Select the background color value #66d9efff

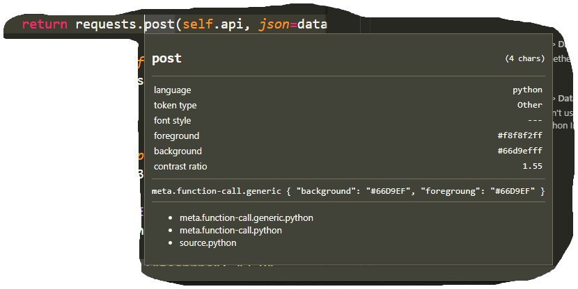tap(519, 151)
